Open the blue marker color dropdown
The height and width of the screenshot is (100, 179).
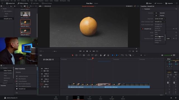point(118,55)
